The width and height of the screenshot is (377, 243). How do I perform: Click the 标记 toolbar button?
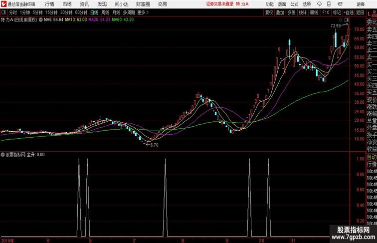click(x=337, y=12)
